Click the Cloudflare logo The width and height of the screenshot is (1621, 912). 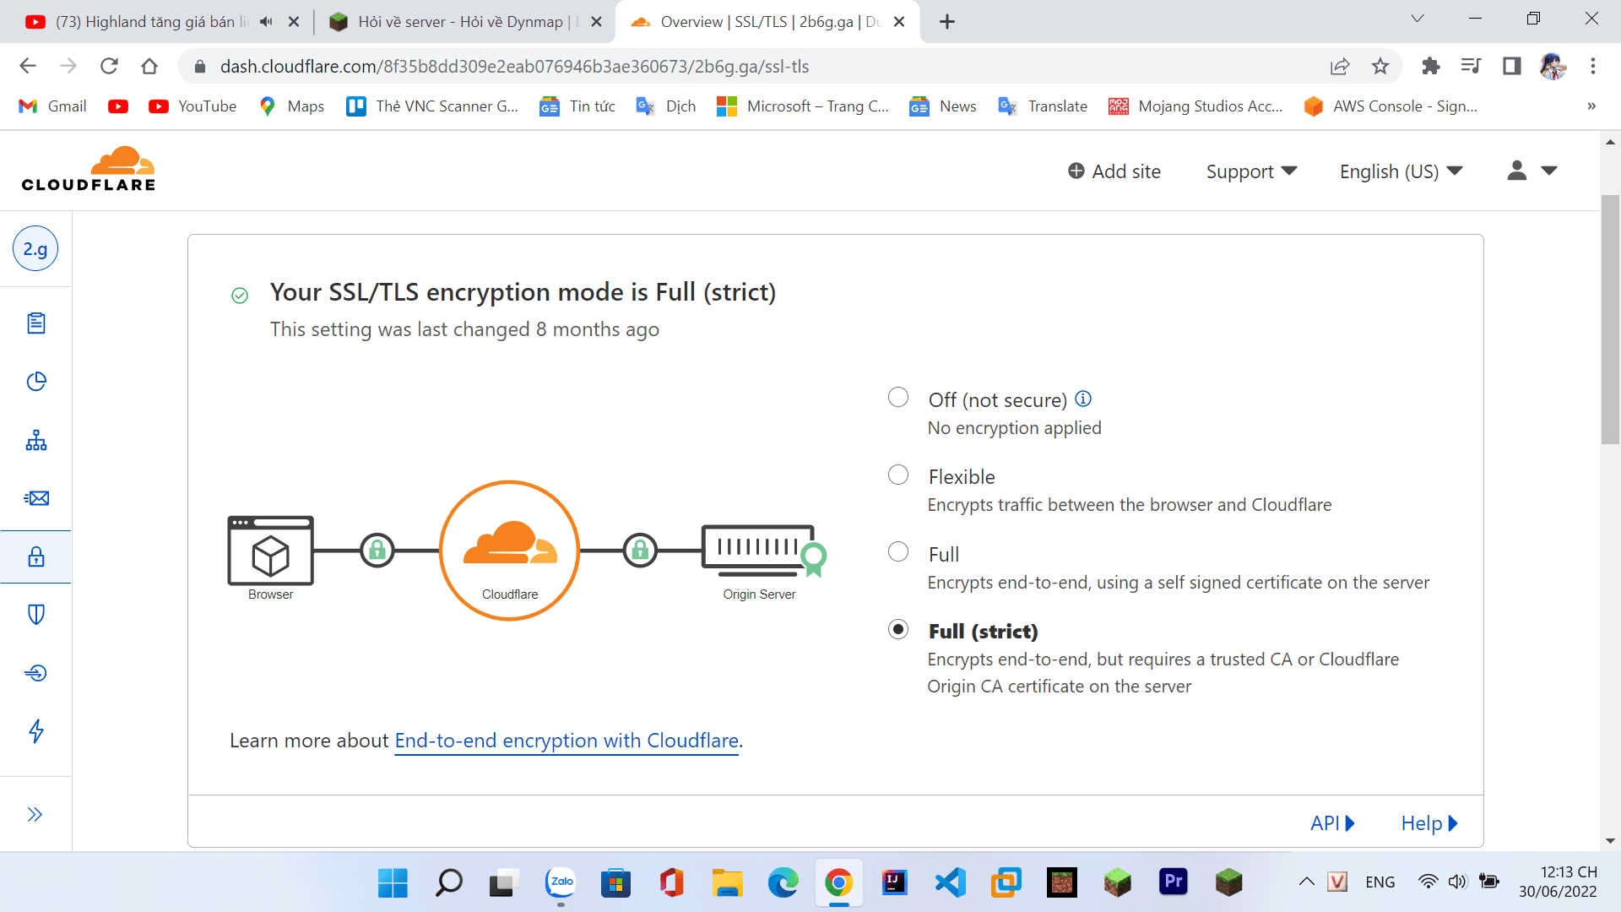[x=89, y=170]
